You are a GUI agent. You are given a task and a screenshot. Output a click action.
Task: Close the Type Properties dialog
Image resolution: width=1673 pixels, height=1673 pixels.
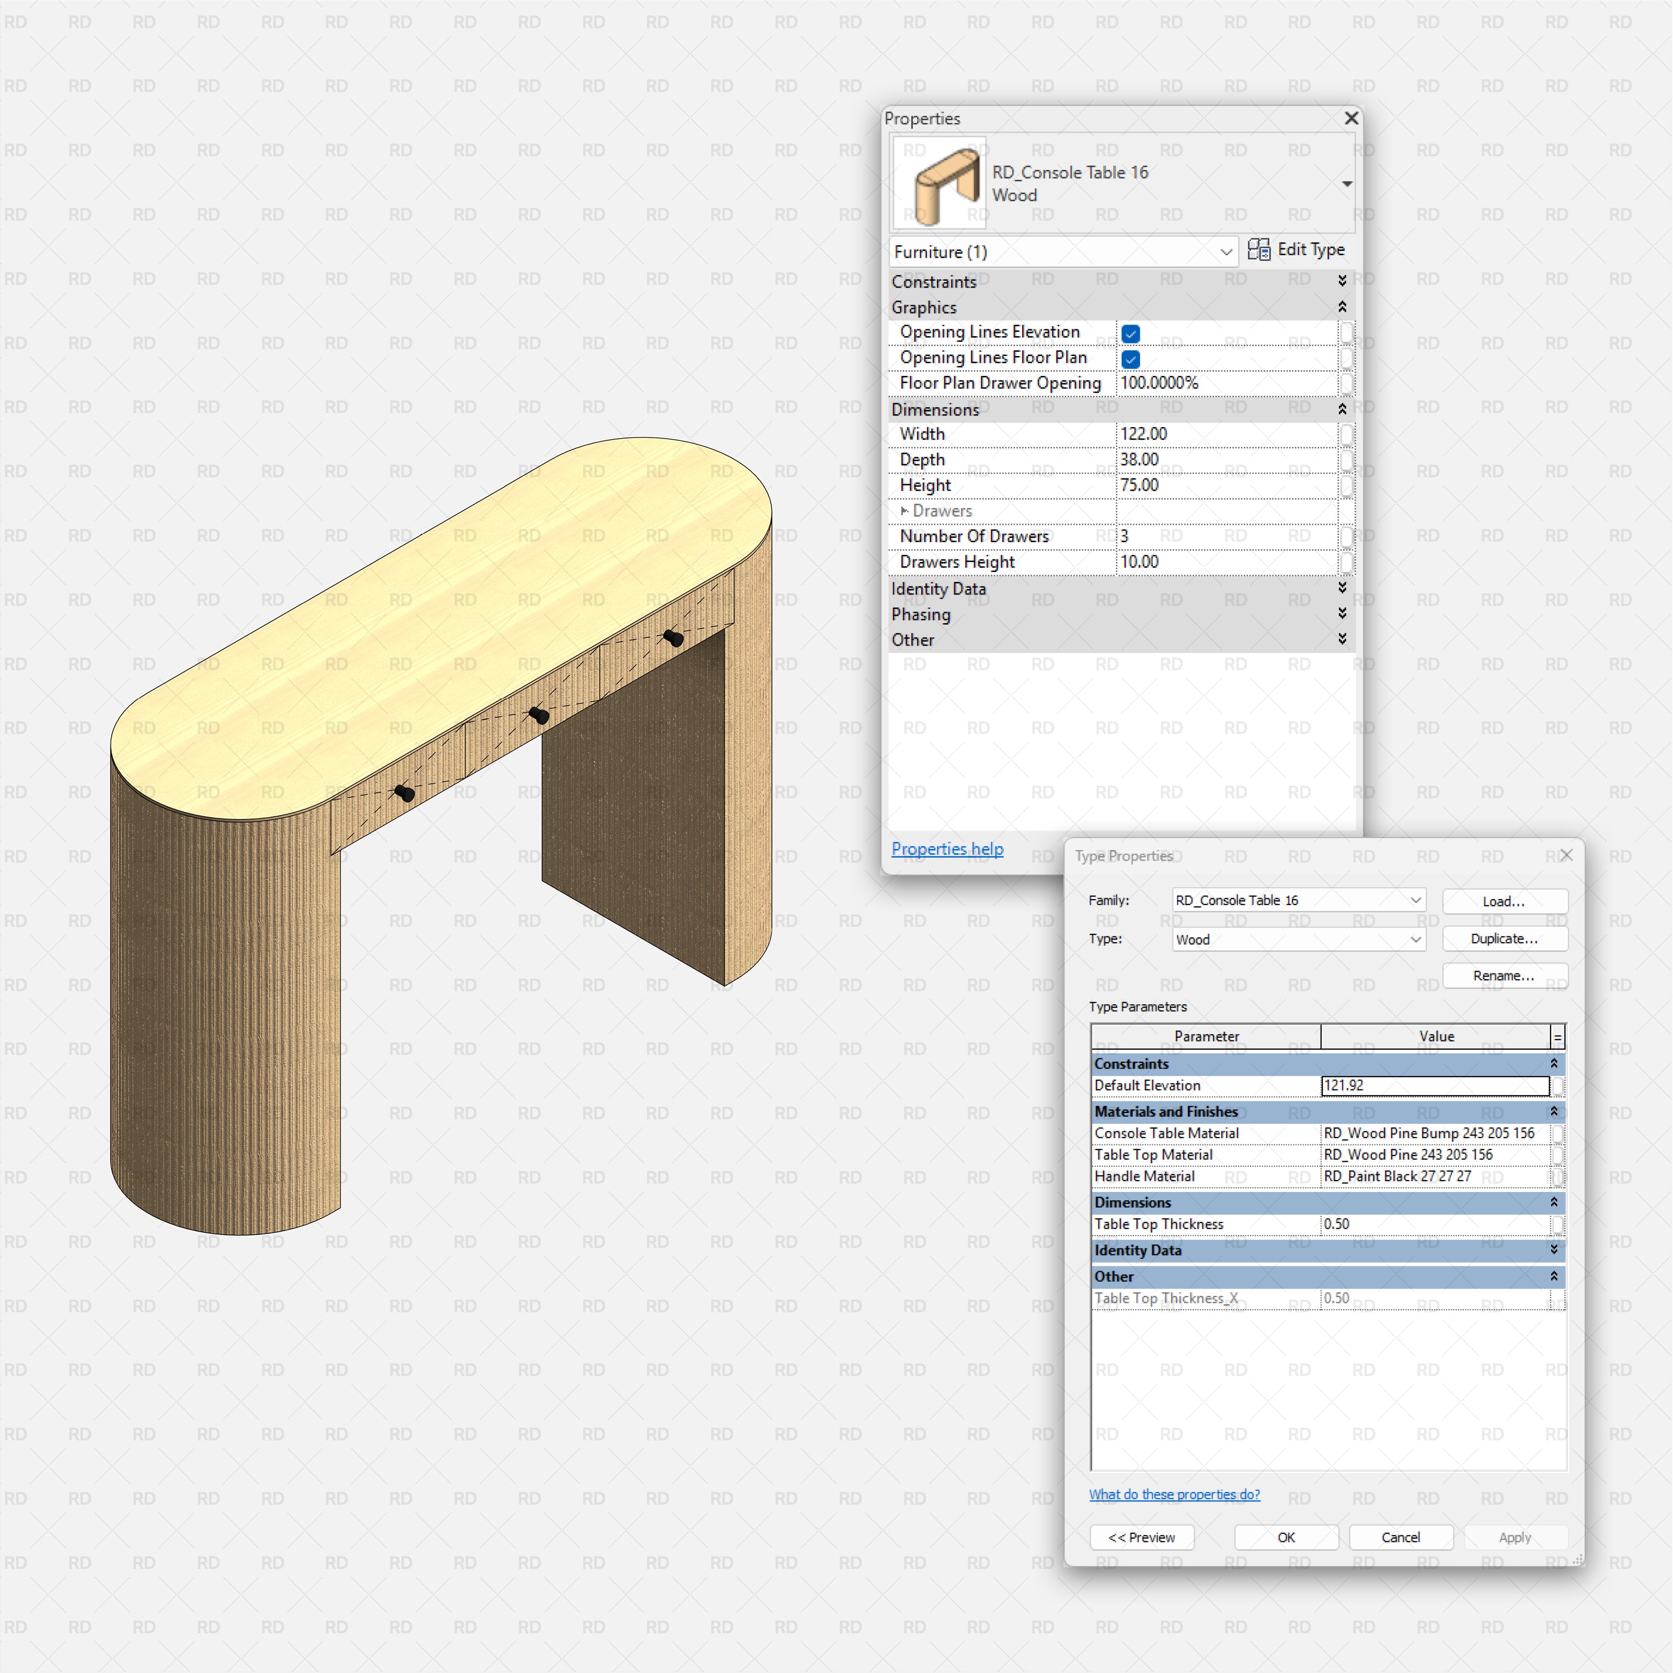tap(1566, 855)
